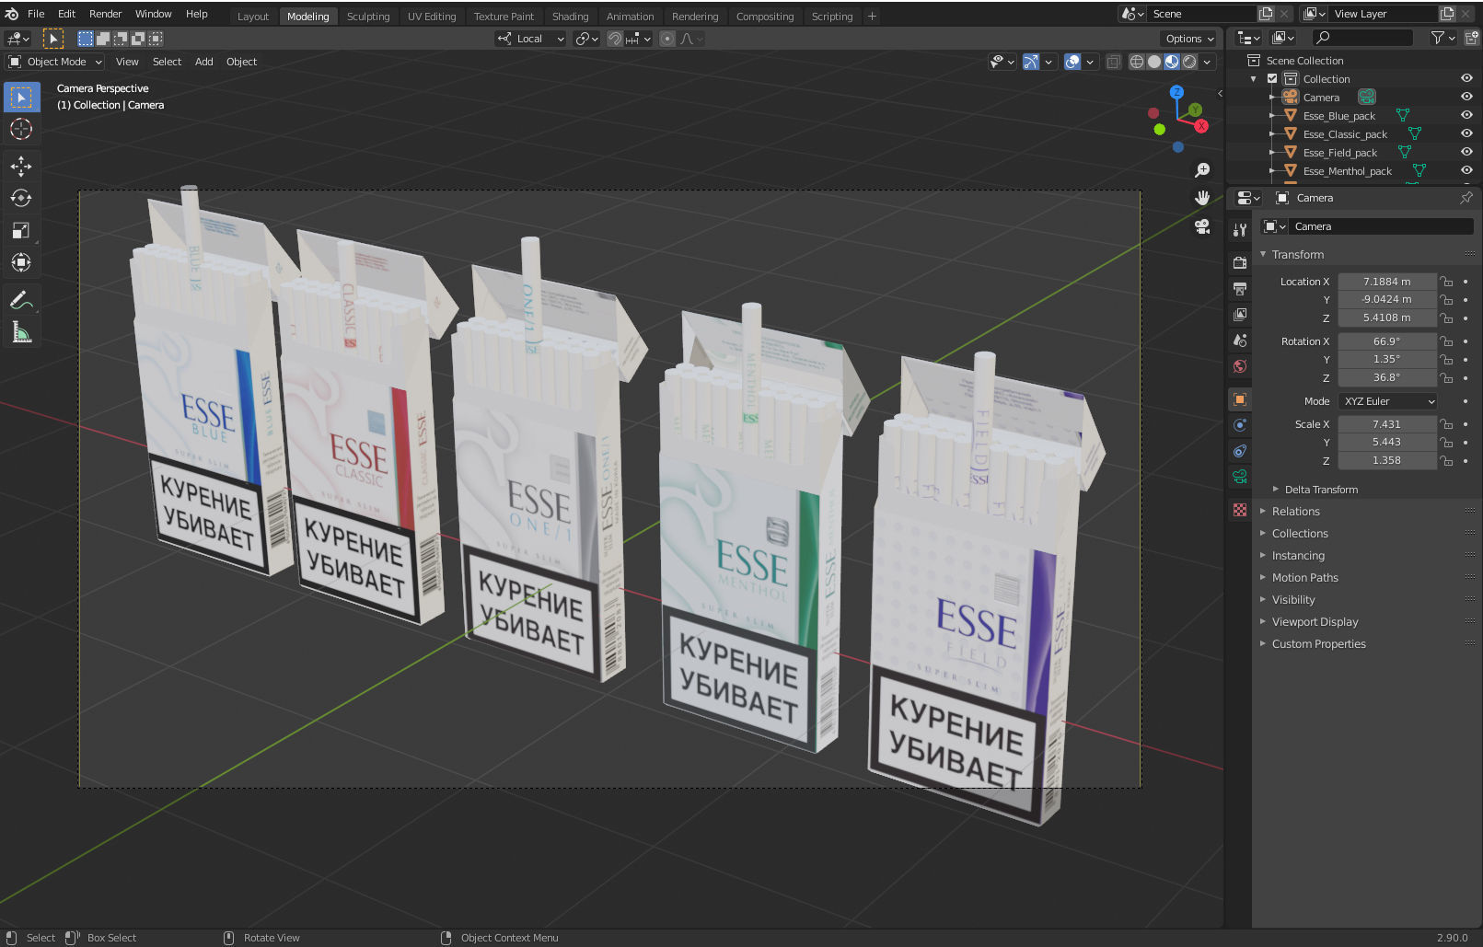Click the zoom magnifier viewport icon
Image resolution: width=1483 pixels, height=947 pixels.
(x=1202, y=170)
